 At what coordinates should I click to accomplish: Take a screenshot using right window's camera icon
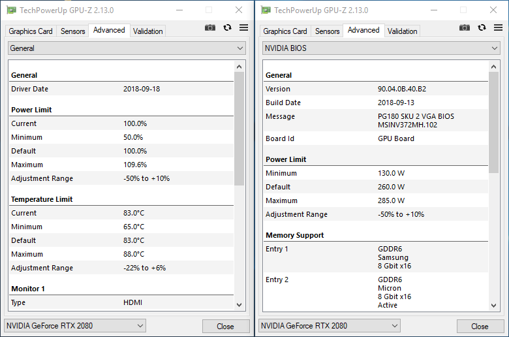(x=465, y=27)
